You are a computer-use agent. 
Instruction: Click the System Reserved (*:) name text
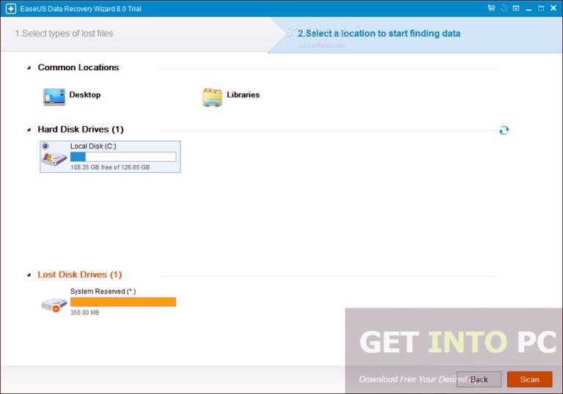[x=103, y=291]
